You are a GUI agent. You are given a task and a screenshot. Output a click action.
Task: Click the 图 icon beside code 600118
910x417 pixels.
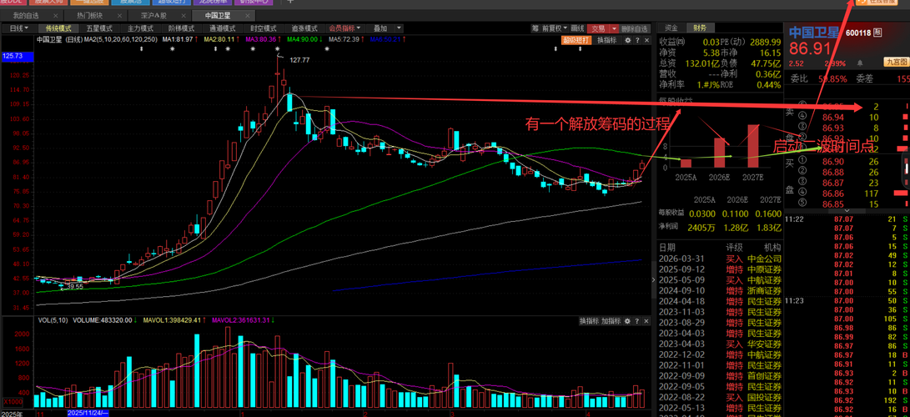pos(877,33)
